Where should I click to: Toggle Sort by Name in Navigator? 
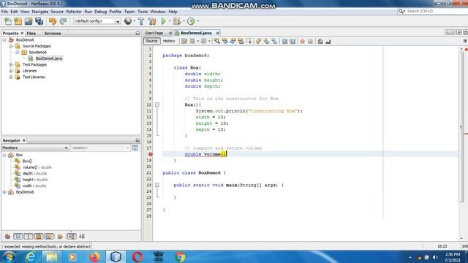click(x=72, y=237)
